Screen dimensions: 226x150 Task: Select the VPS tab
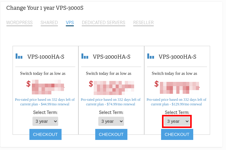pos(70,23)
